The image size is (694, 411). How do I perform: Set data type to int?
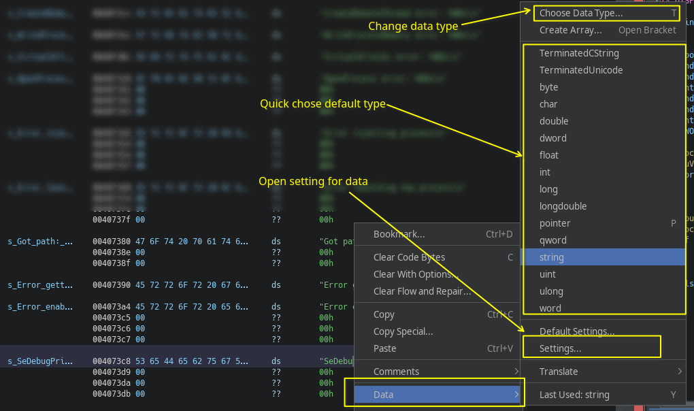[x=602, y=172]
